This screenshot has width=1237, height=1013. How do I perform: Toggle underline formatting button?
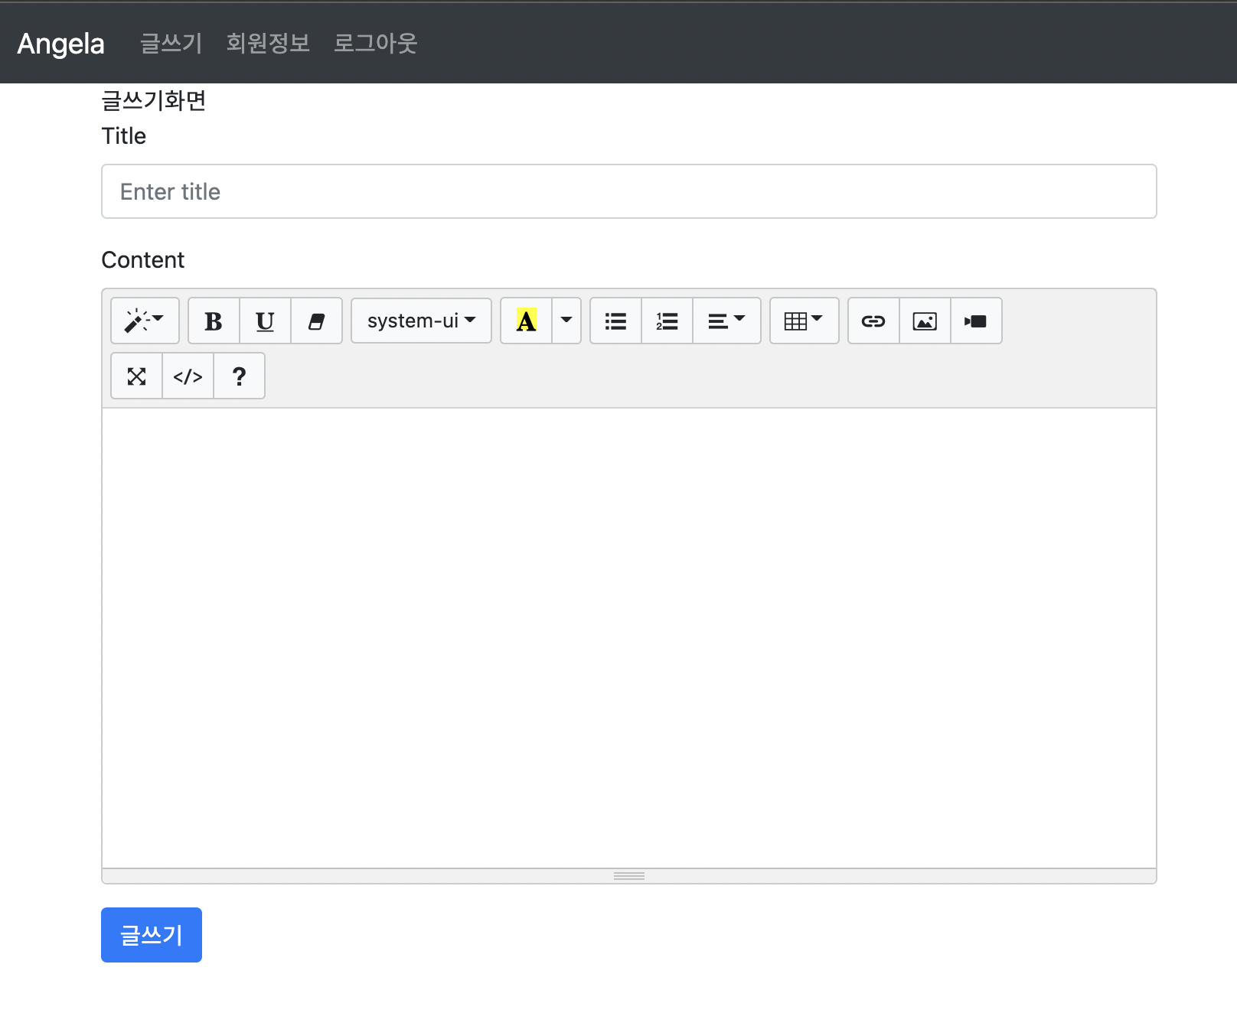(265, 321)
